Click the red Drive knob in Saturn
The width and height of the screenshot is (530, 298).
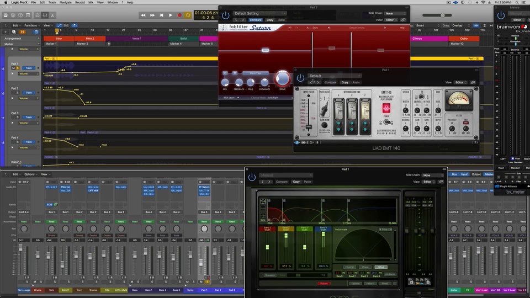(x=283, y=78)
